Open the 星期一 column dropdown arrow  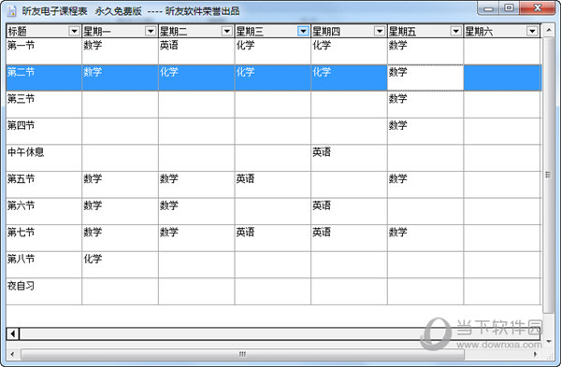[151, 32]
